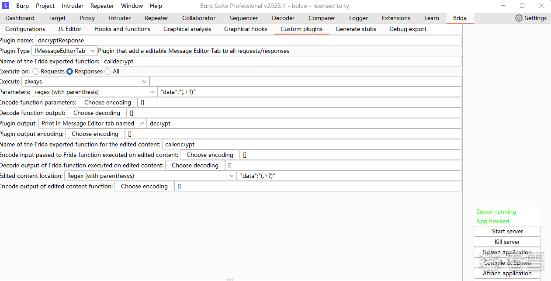
Task: Click the empty field beside the Execute dropdown
Action: (x=305, y=81)
